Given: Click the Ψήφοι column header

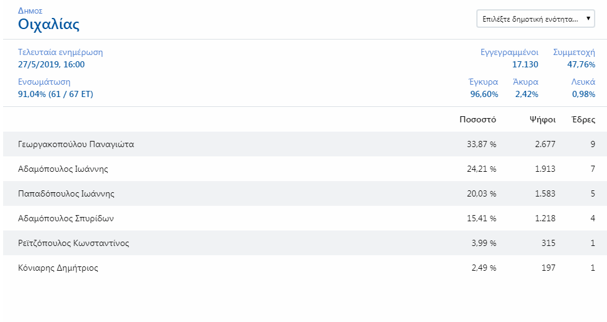Looking at the screenshot, I should coord(543,120).
